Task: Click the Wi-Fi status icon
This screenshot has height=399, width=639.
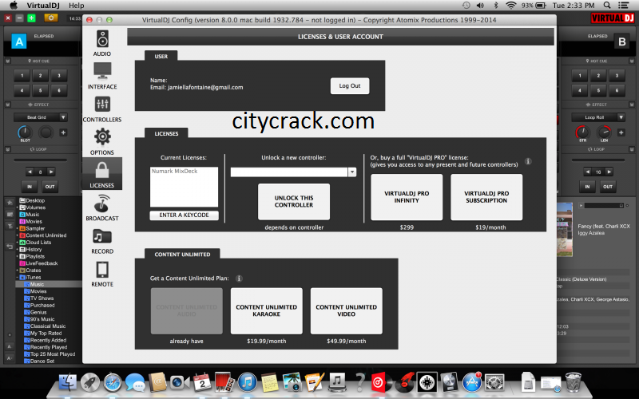Action: coord(510,6)
